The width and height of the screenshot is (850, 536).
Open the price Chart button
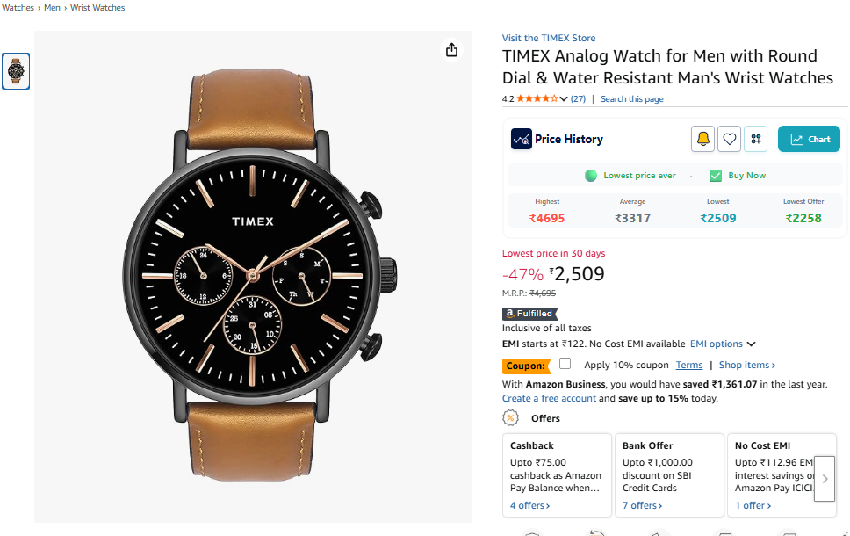click(x=809, y=139)
